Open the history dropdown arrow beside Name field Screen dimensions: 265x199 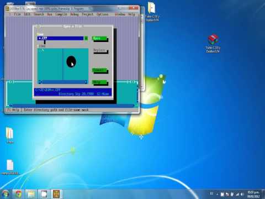pos(86,38)
